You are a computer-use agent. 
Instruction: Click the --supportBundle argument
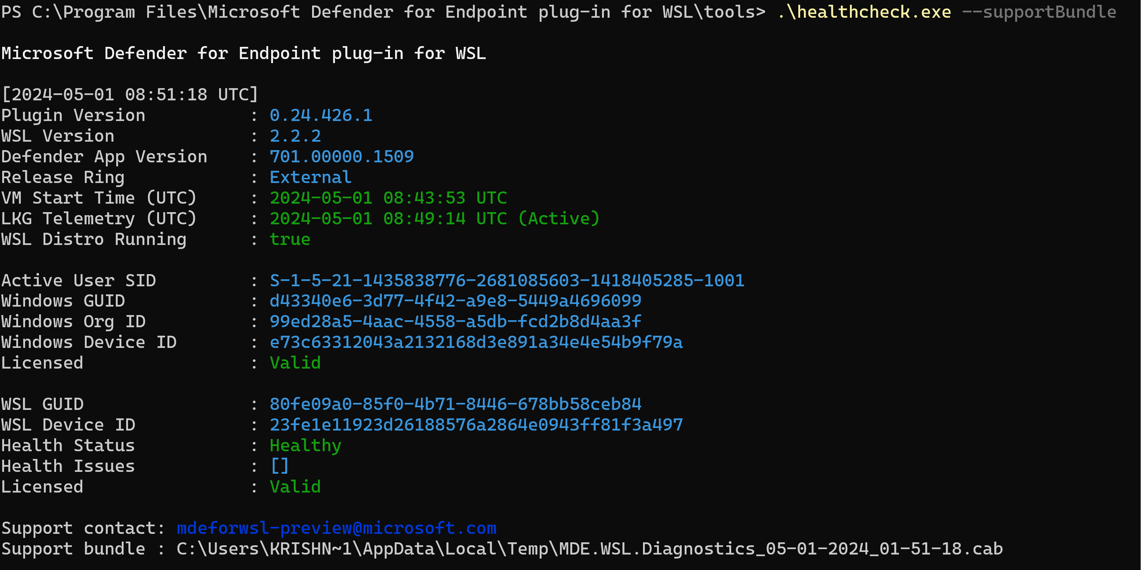[1039, 12]
